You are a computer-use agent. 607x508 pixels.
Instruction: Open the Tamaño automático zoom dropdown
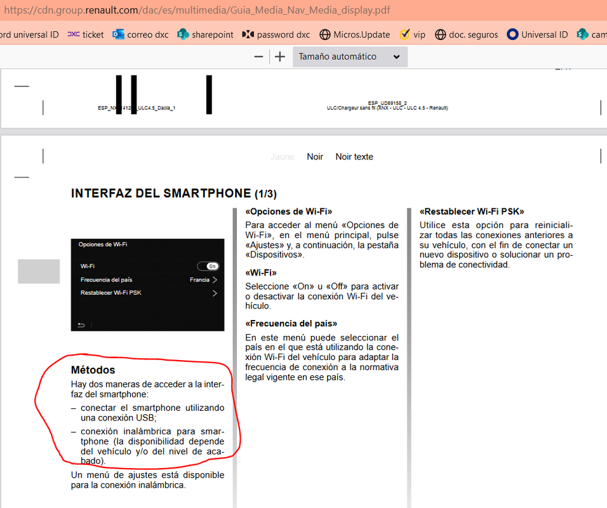pos(350,57)
